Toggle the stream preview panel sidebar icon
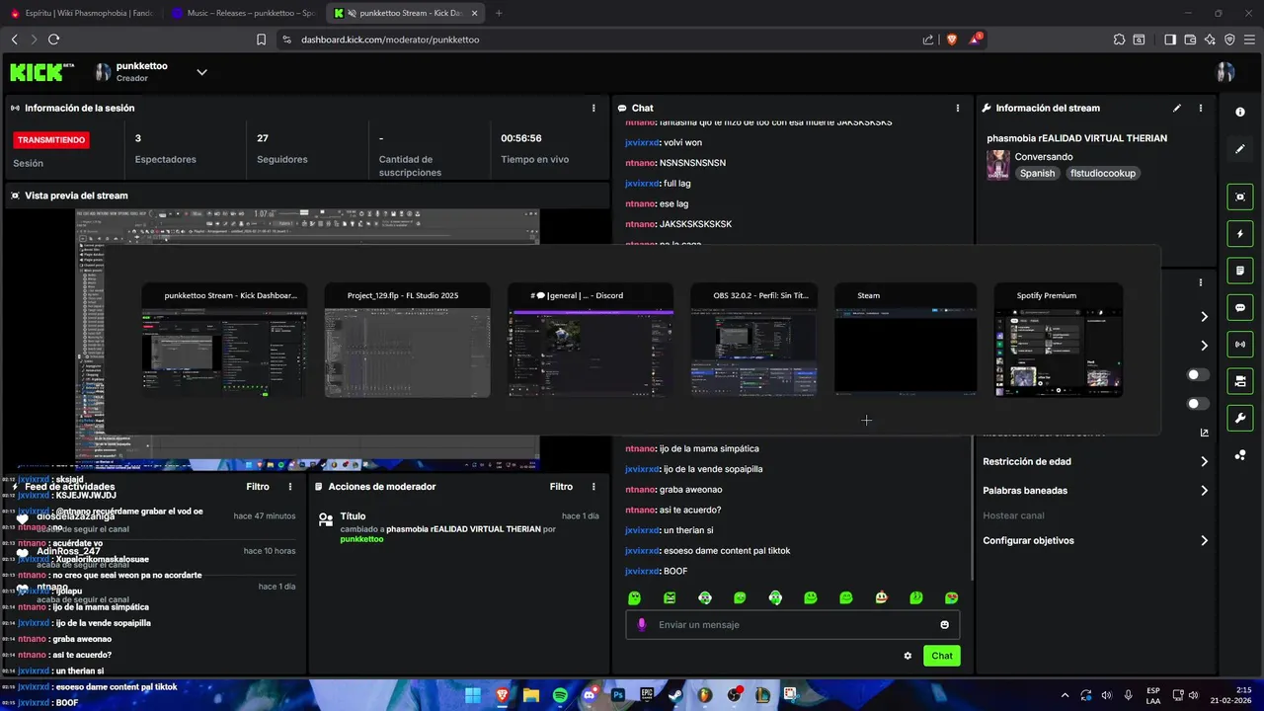 (x=1240, y=197)
